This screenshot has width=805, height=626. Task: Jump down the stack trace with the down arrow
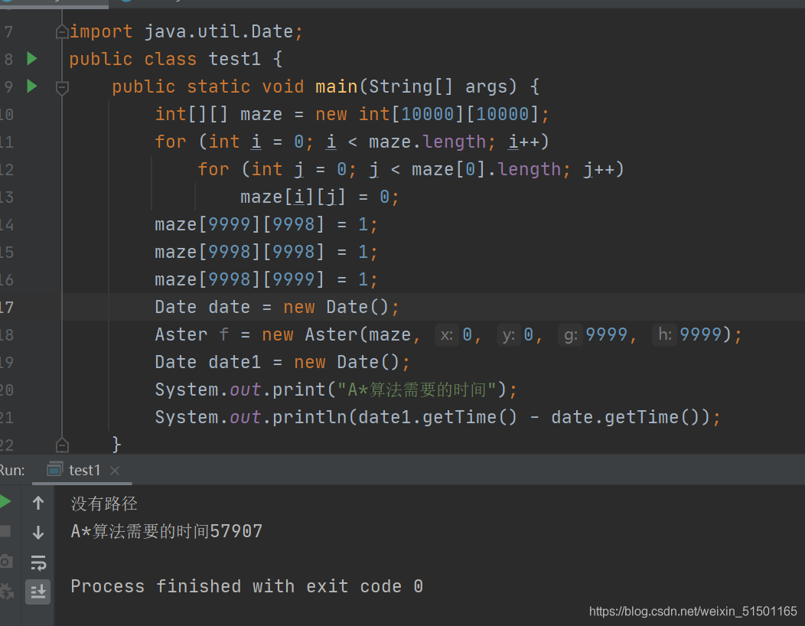(x=38, y=532)
